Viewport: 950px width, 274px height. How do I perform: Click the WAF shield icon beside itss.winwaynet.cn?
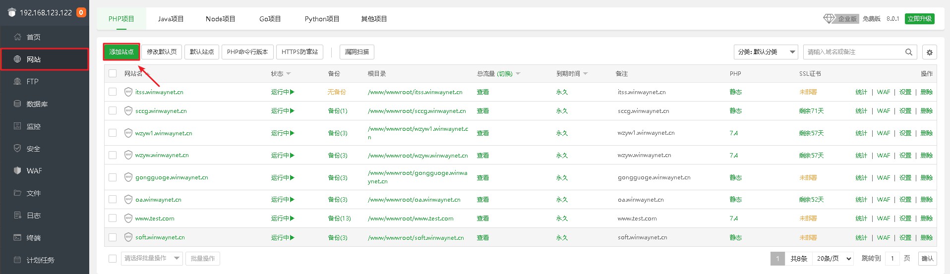128,92
